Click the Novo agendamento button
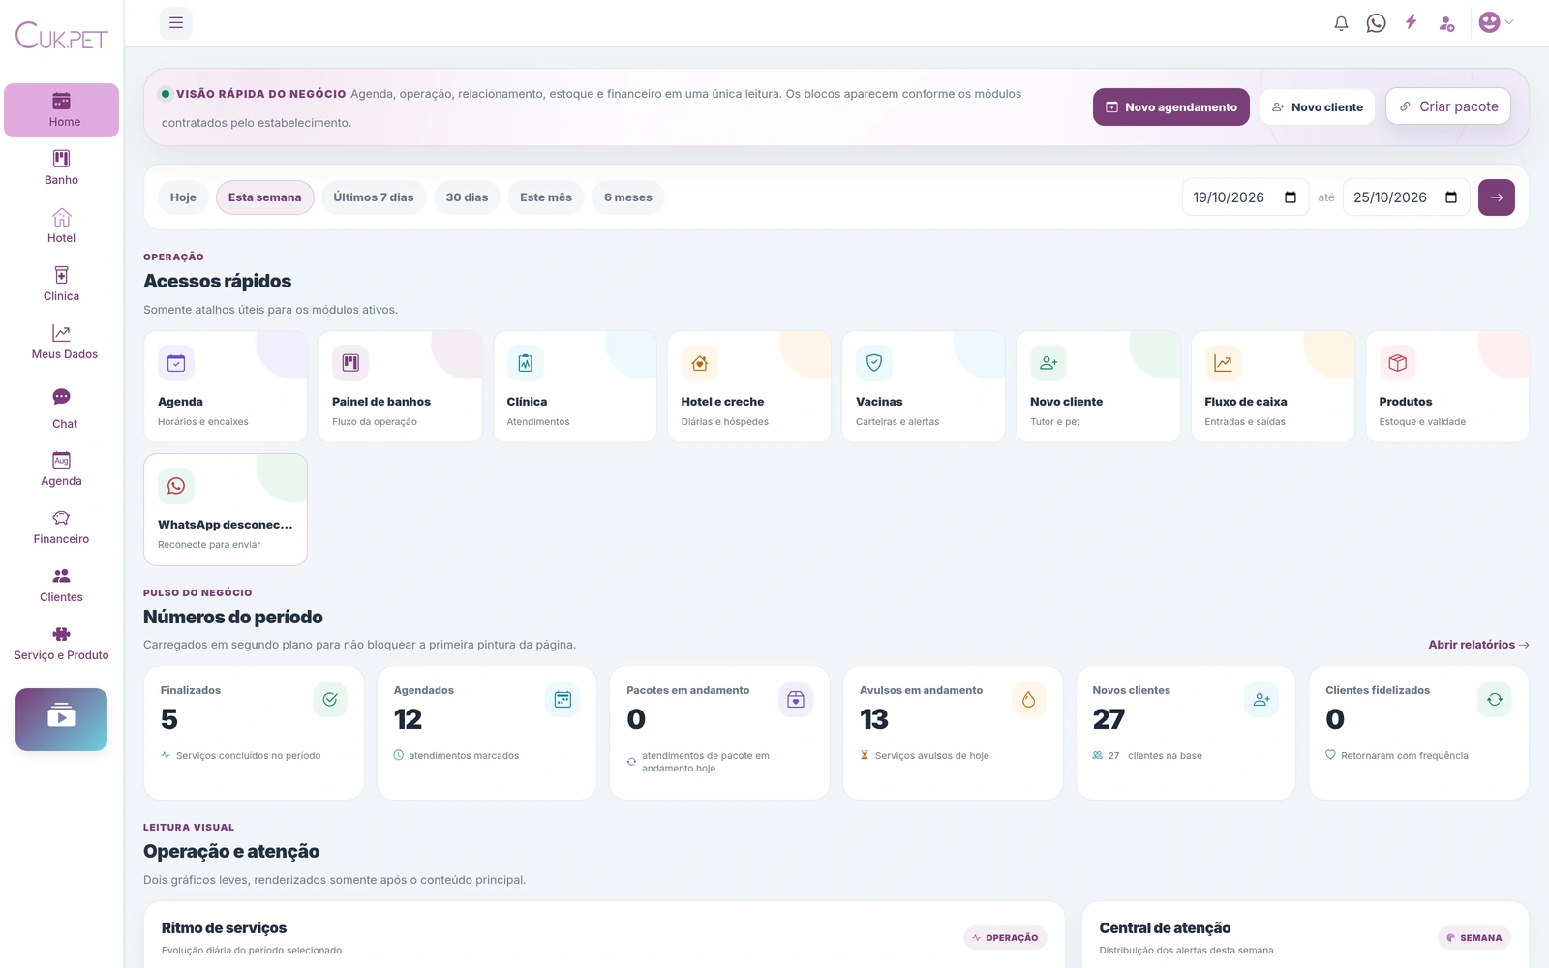The image size is (1549, 968). click(1170, 106)
